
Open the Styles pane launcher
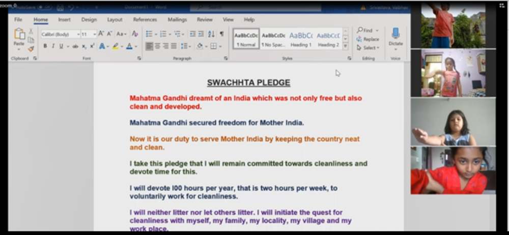tap(349, 58)
